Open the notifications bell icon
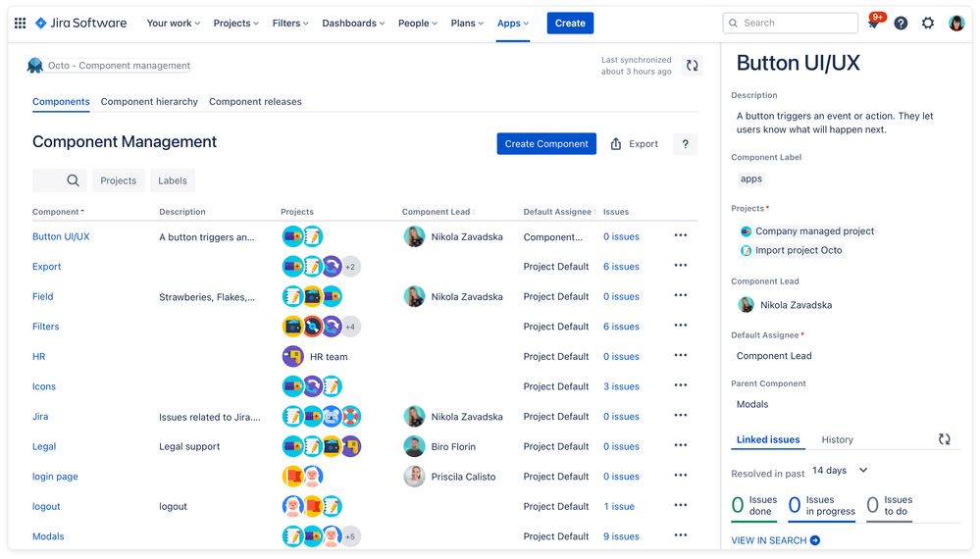Screen dimensions: 980x559 pos(873,24)
